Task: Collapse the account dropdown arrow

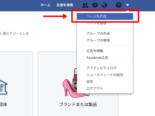Action: tap(127, 5)
